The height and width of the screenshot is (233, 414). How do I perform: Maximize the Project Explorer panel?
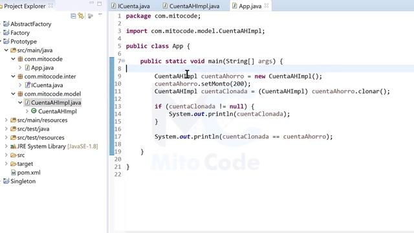click(x=100, y=4)
